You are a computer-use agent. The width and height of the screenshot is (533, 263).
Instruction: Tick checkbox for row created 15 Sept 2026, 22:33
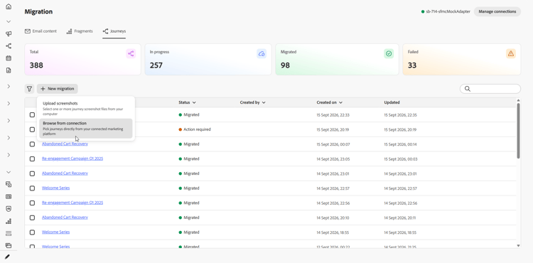pos(32,115)
